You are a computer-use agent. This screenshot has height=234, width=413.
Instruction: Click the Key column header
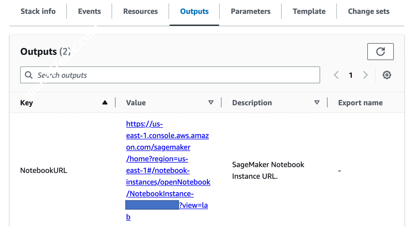pyautogui.click(x=27, y=103)
